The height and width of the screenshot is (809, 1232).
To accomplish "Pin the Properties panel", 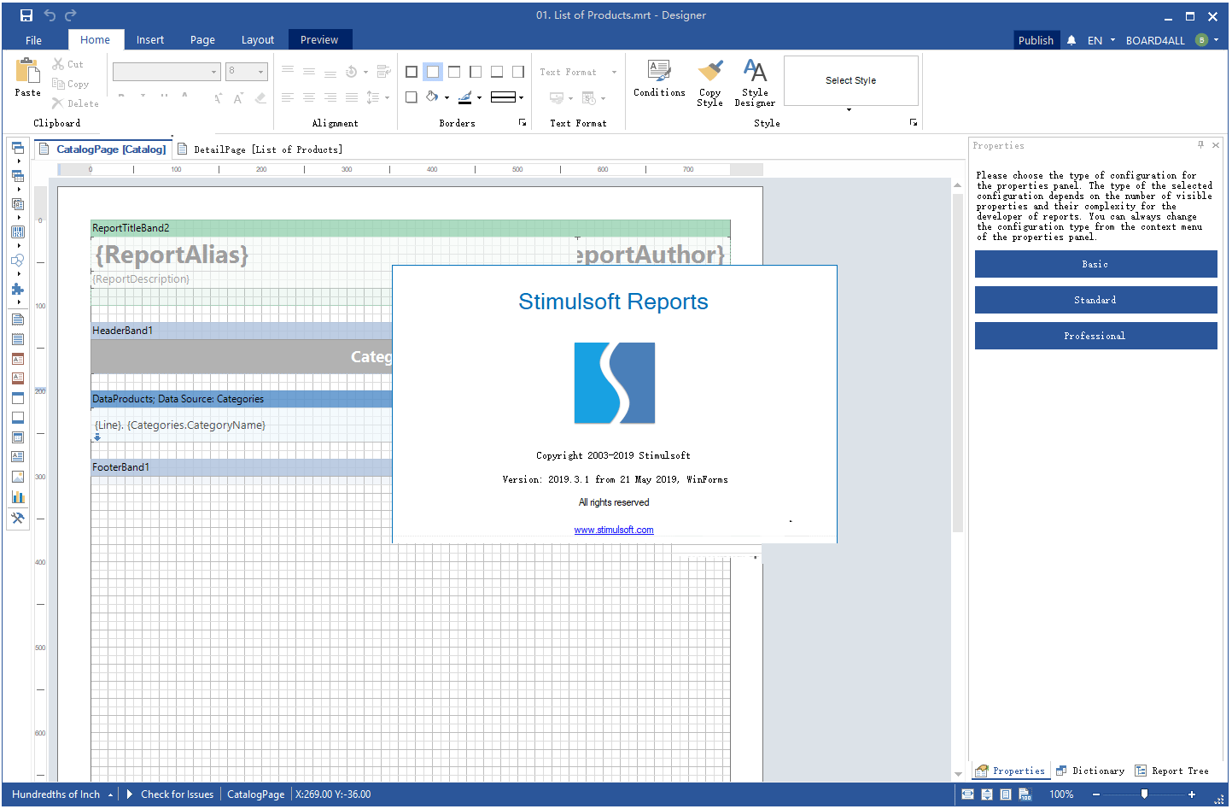I will (1200, 145).
